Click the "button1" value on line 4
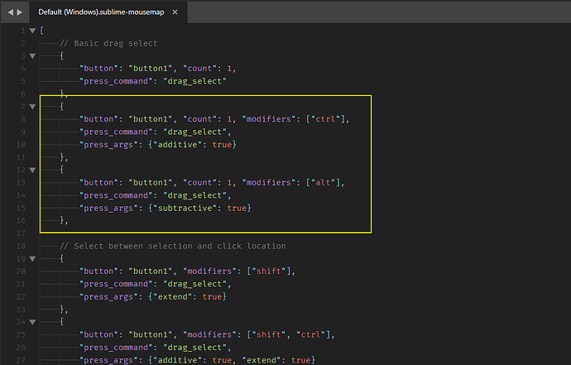The width and height of the screenshot is (571, 365). pos(150,69)
